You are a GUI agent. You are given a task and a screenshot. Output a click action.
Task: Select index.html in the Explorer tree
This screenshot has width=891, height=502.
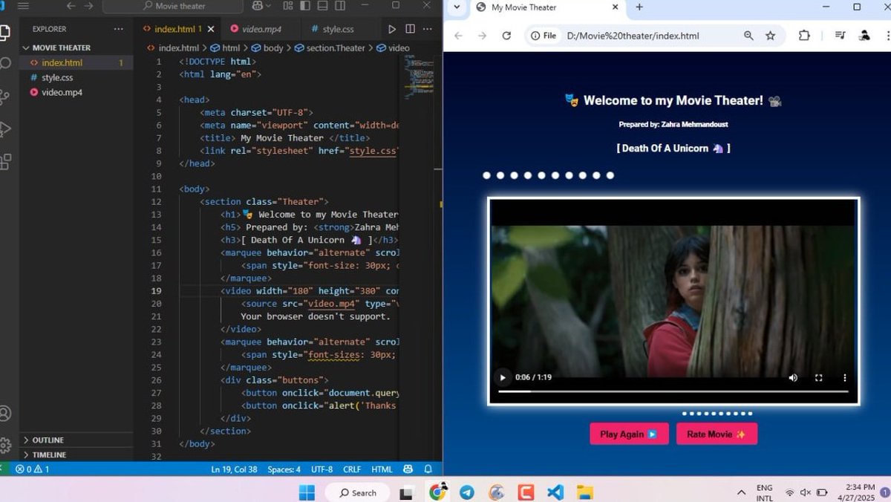pyautogui.click(x=76, y=62)
